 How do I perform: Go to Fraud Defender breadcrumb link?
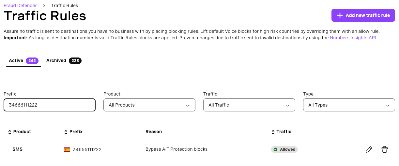(20, 6)
